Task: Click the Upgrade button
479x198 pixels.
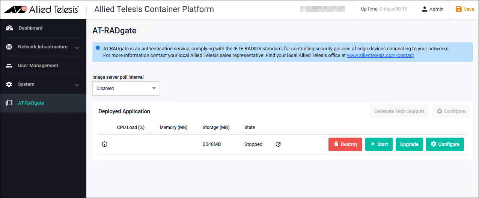Action: tap(409, 144)
